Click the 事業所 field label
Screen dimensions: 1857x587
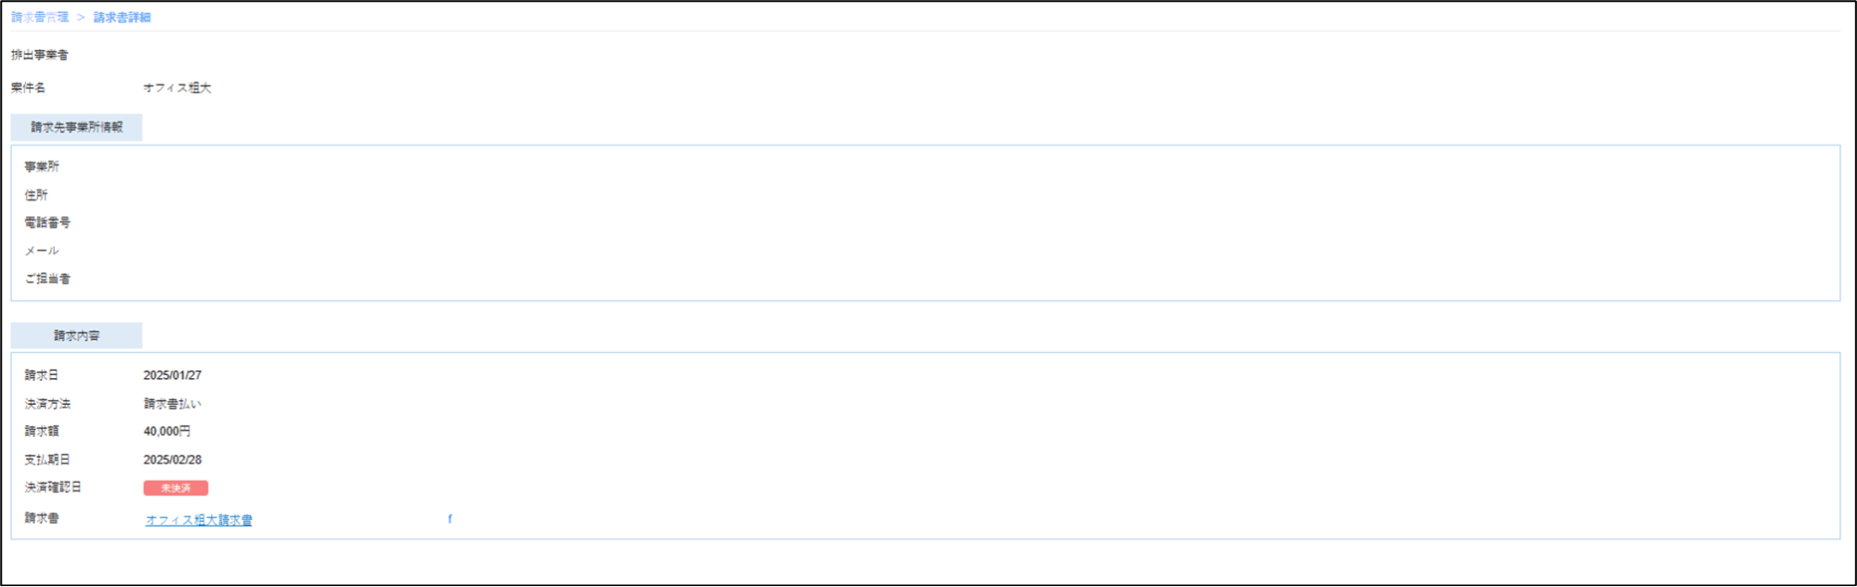42,167
